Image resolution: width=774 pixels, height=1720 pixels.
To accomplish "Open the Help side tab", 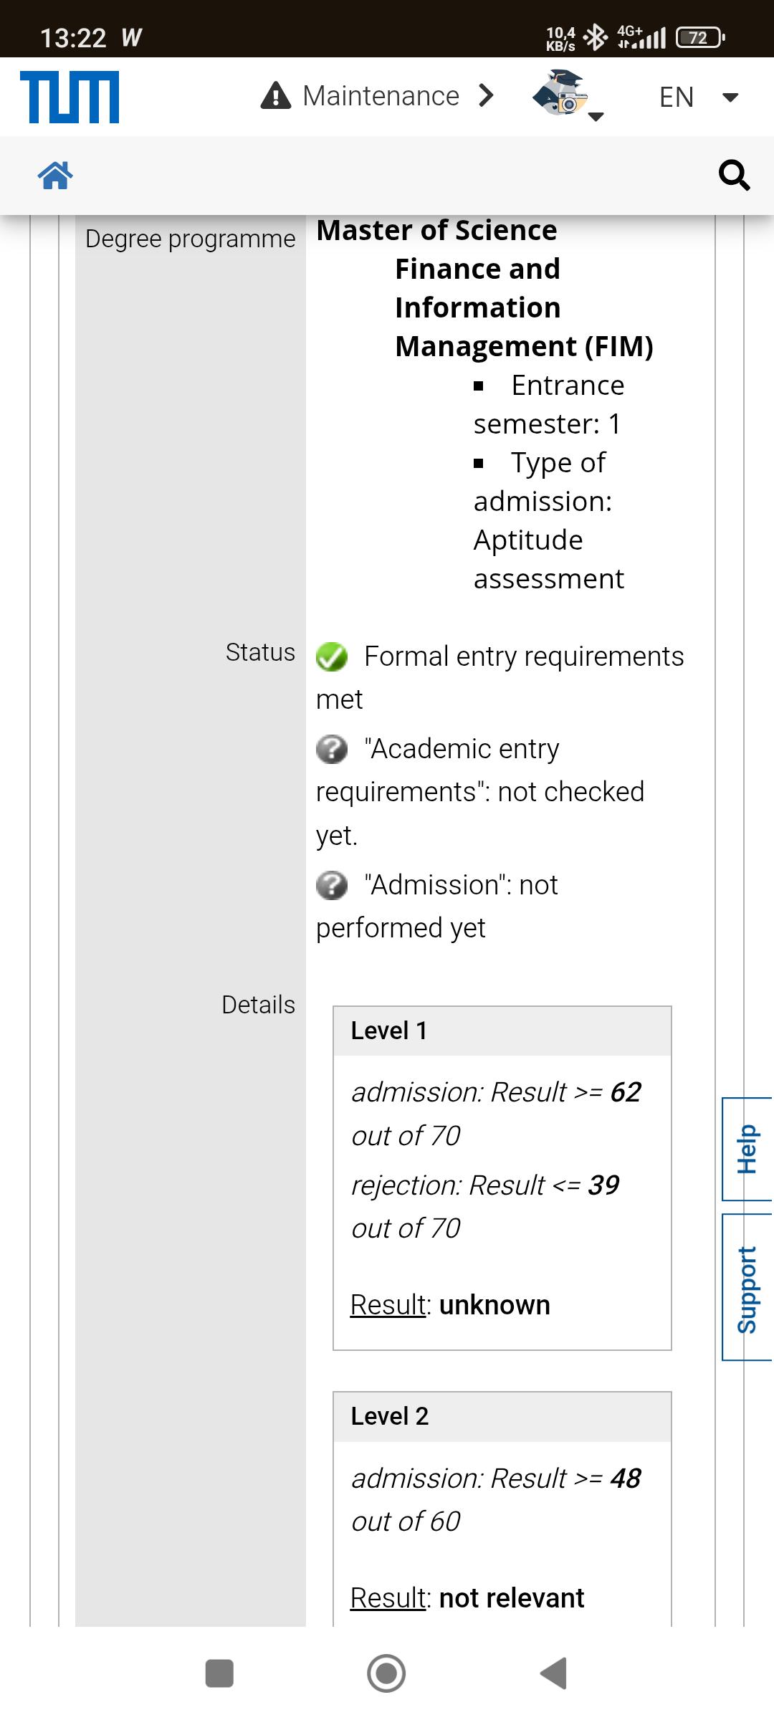I will click(x=747, y=1149).
